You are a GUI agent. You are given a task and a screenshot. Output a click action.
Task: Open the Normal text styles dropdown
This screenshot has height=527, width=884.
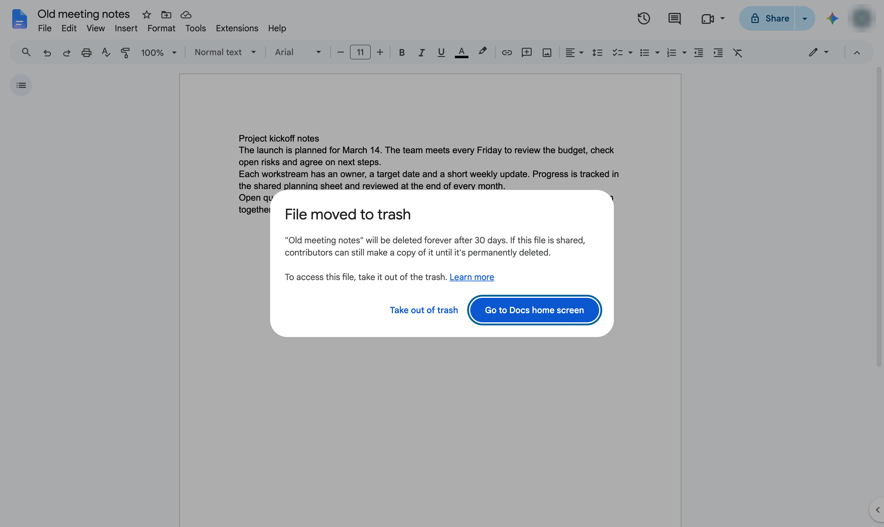225,53
